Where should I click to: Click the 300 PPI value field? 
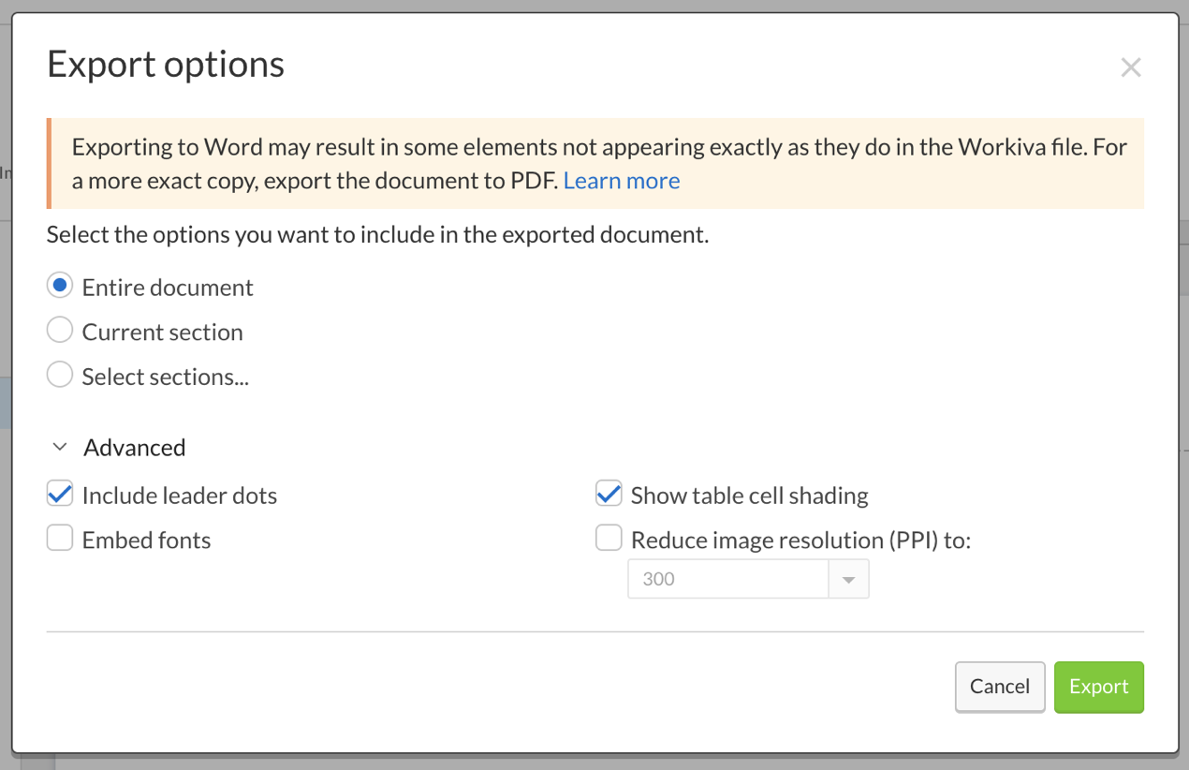(727, 580)
